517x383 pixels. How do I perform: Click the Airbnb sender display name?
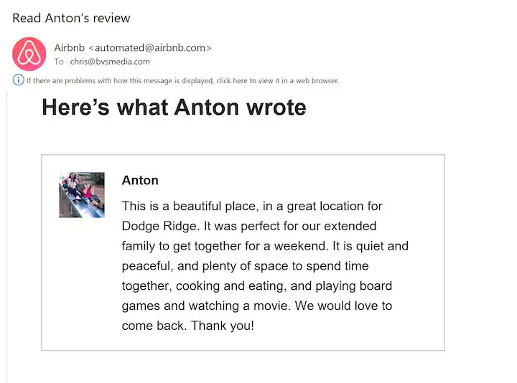70,48
